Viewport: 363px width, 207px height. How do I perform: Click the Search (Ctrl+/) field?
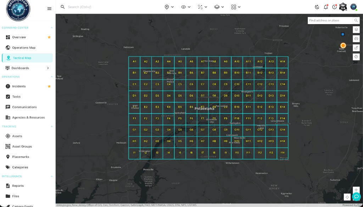79,7
